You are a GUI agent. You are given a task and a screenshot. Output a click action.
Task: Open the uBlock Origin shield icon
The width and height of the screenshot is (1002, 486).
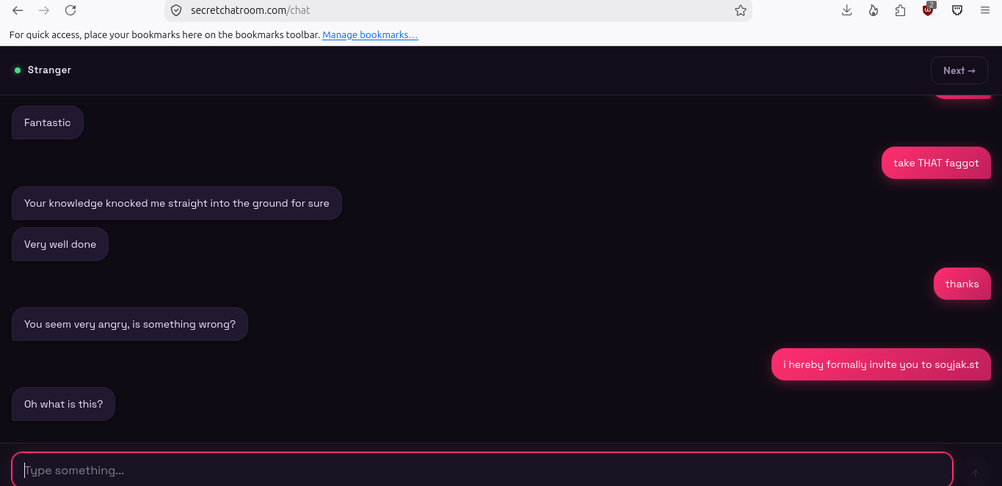coord(929,10)
